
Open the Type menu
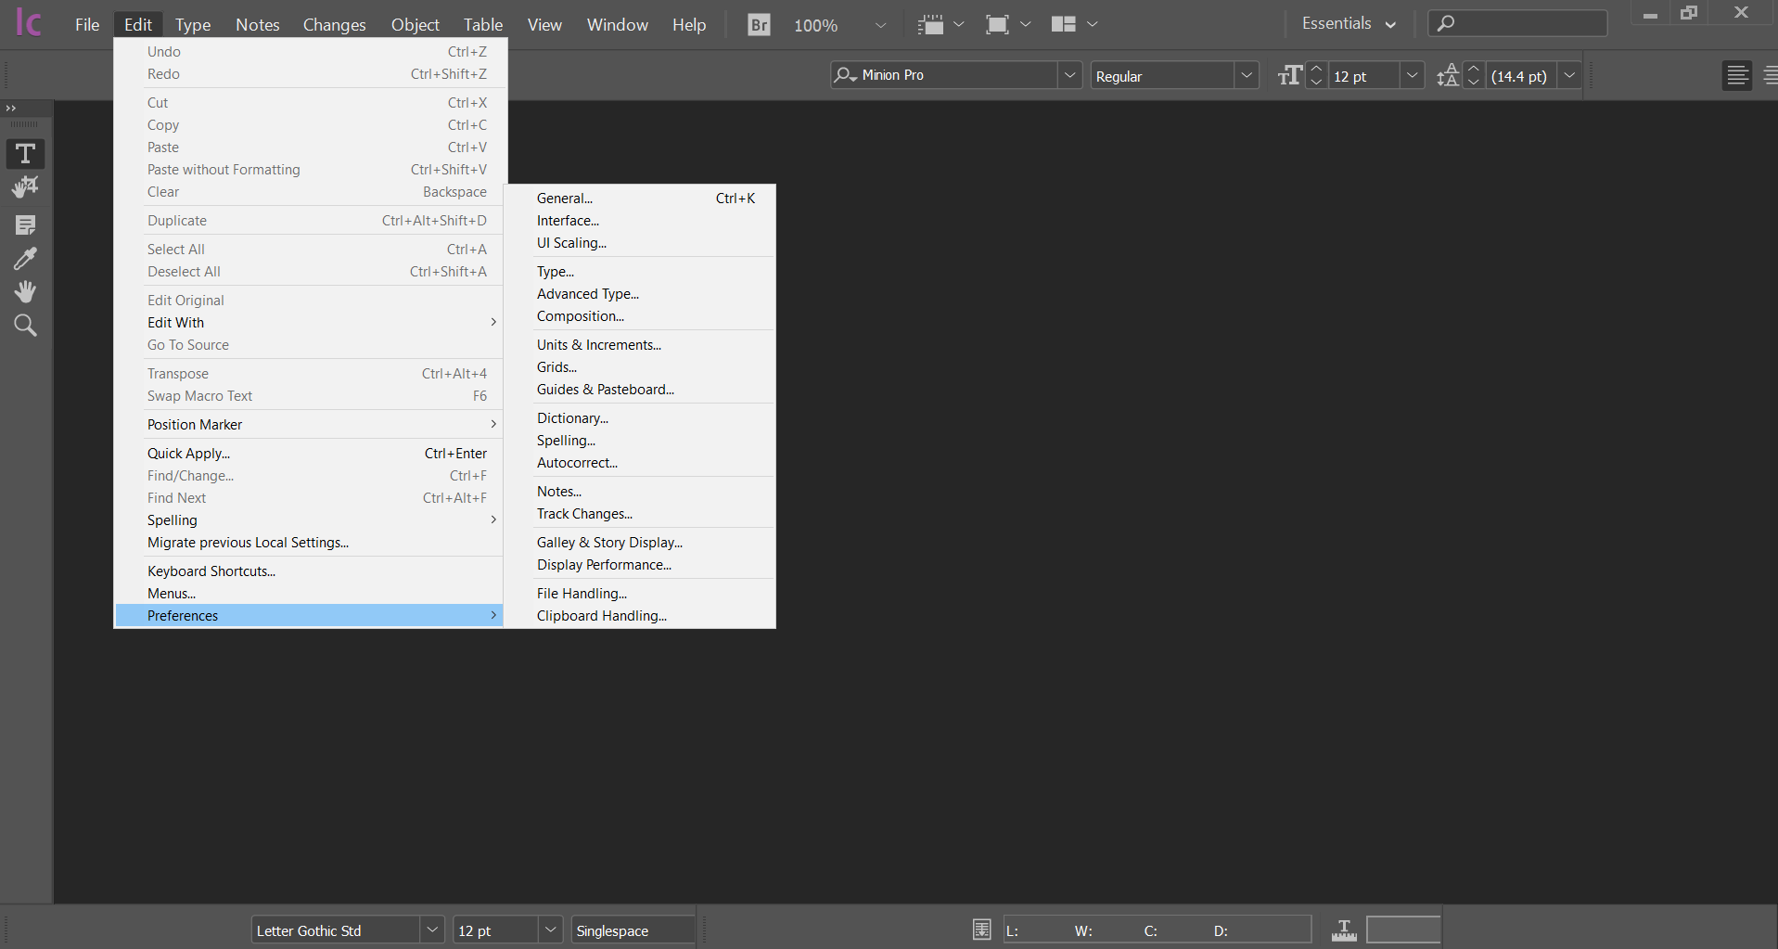coord(193,25)
